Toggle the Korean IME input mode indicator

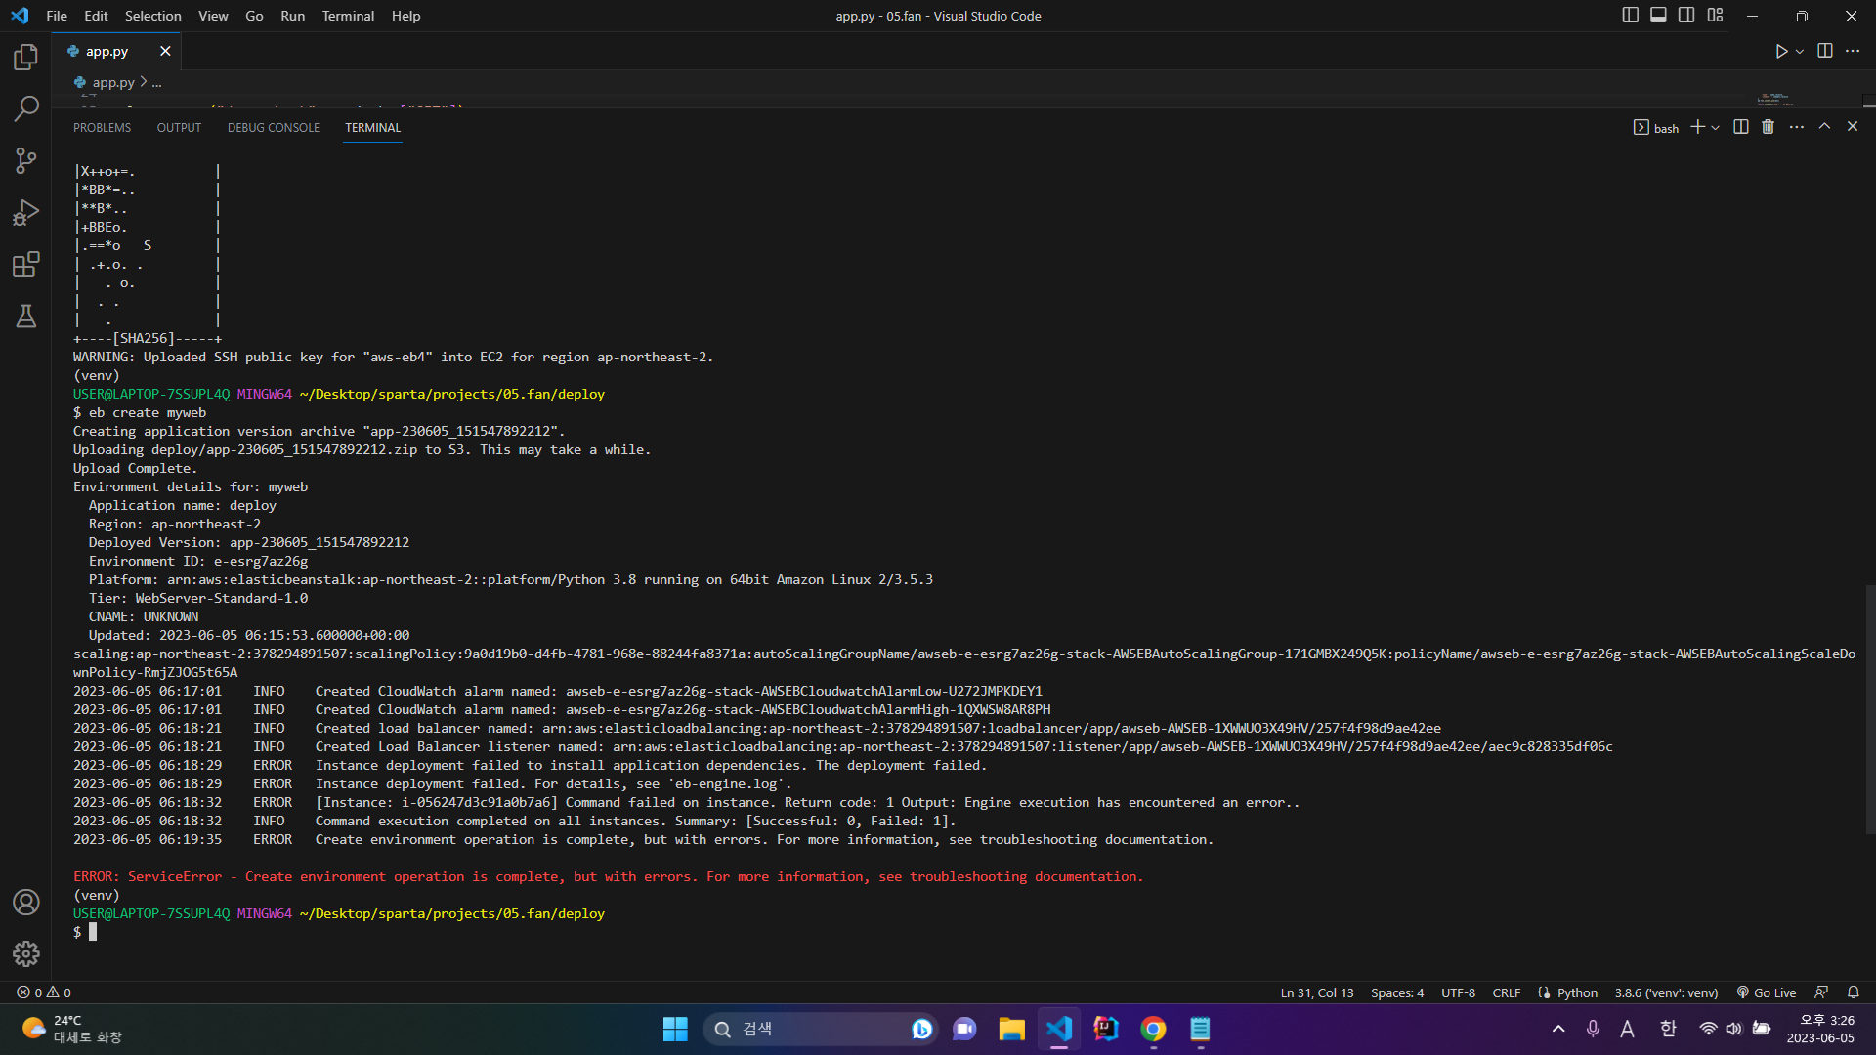[x=1668, y=1029]
